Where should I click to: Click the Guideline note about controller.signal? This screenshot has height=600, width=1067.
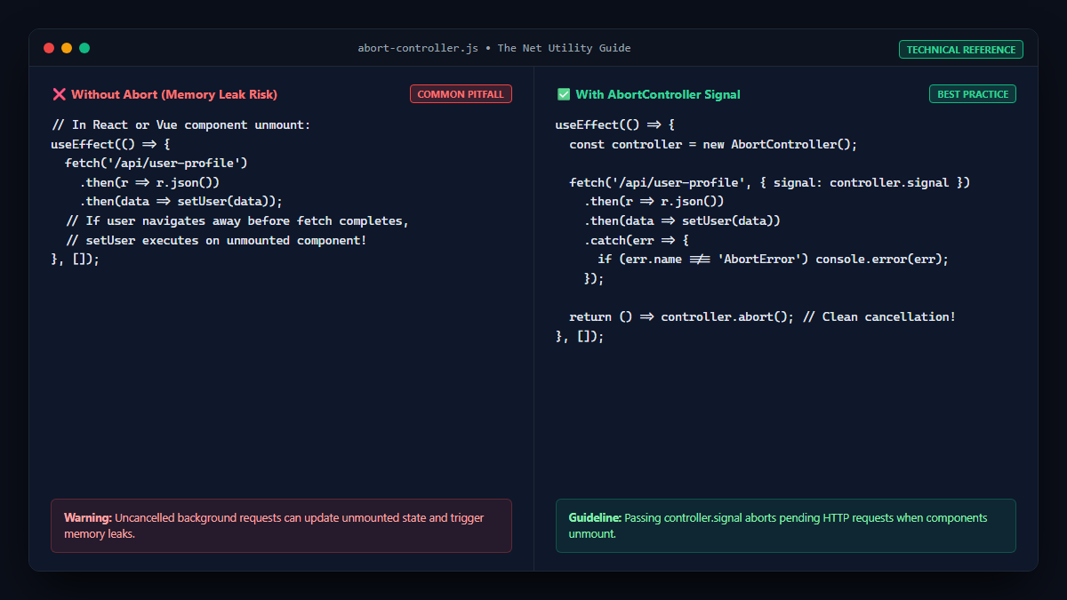(786, 526)
